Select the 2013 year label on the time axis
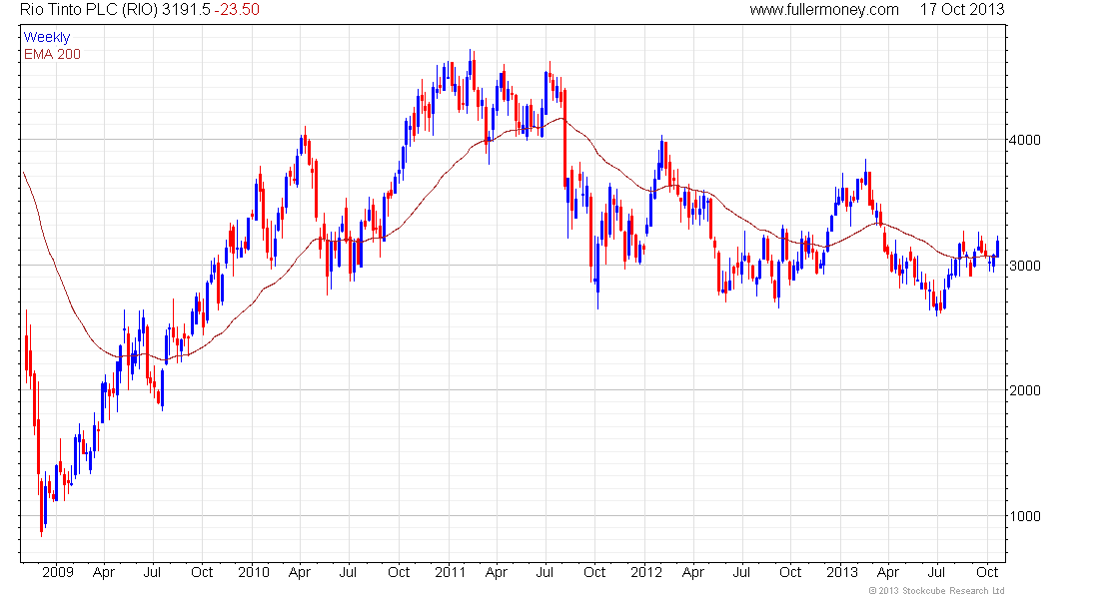The width and height of the screenshot is (1099, 599). click(842, 572)
